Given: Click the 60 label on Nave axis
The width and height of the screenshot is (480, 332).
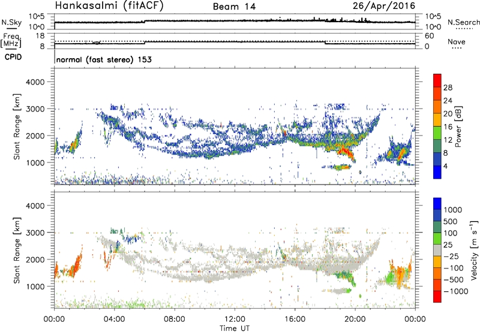Looking at the screenshot, I should click(429, 36).
